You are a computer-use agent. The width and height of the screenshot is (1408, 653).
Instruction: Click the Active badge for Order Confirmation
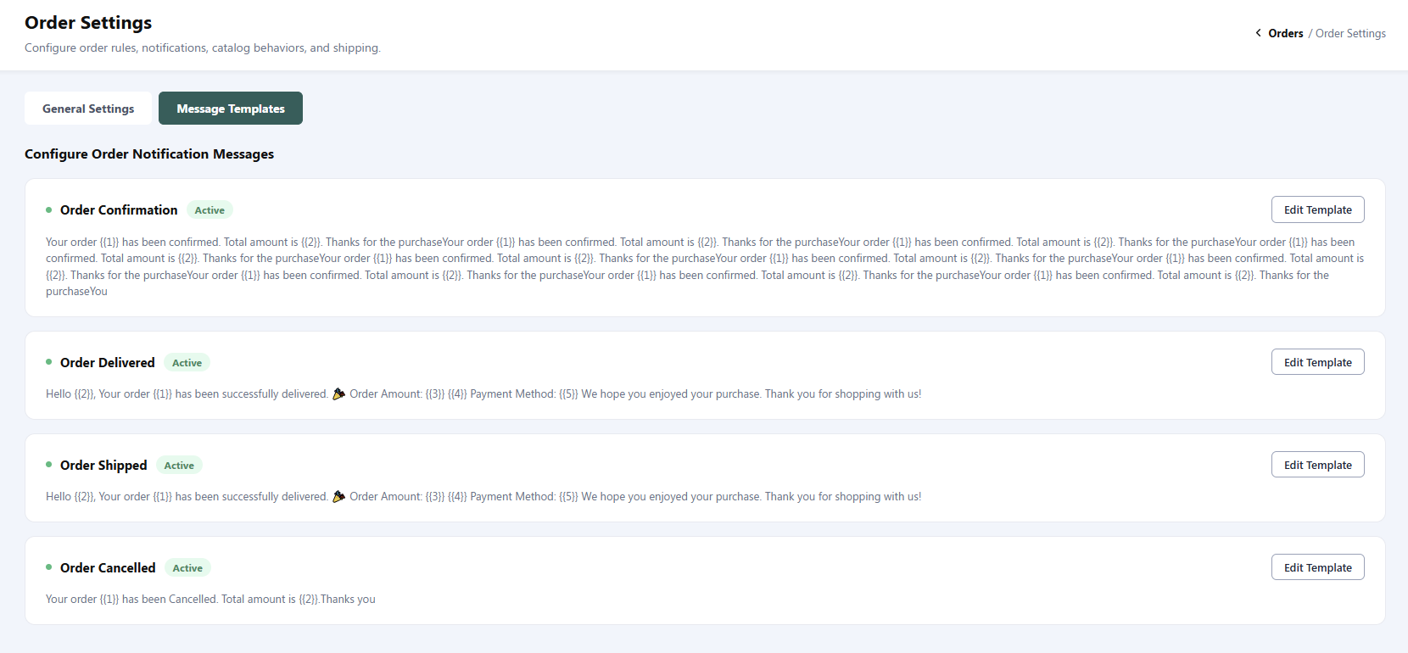coord(210,210)
